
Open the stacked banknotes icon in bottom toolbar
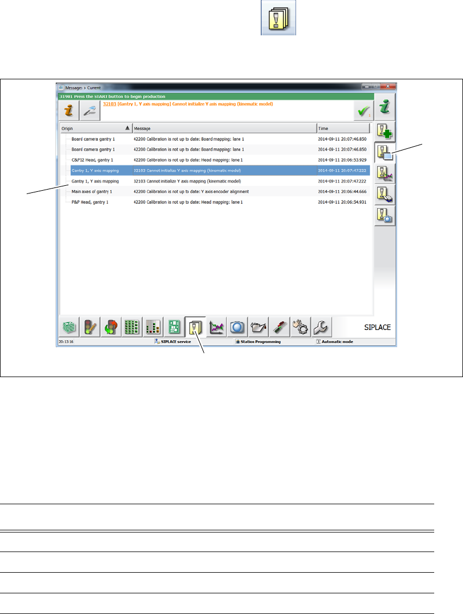[70, 327]
